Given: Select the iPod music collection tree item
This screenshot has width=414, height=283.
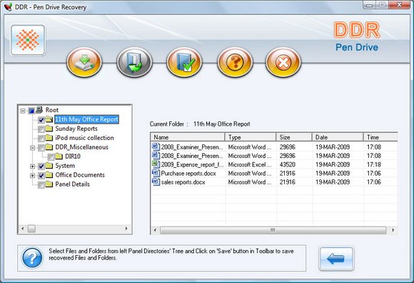Looking at the screenshot, I should click(x=84, y=138).
